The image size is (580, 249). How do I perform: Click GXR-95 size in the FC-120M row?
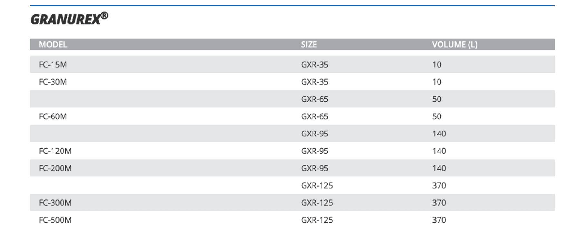pos(314,151)
